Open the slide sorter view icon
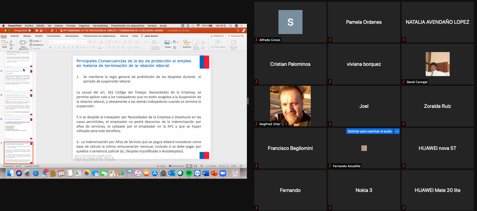477x211 pixels. pyautogui.click(x=195, y=166)
